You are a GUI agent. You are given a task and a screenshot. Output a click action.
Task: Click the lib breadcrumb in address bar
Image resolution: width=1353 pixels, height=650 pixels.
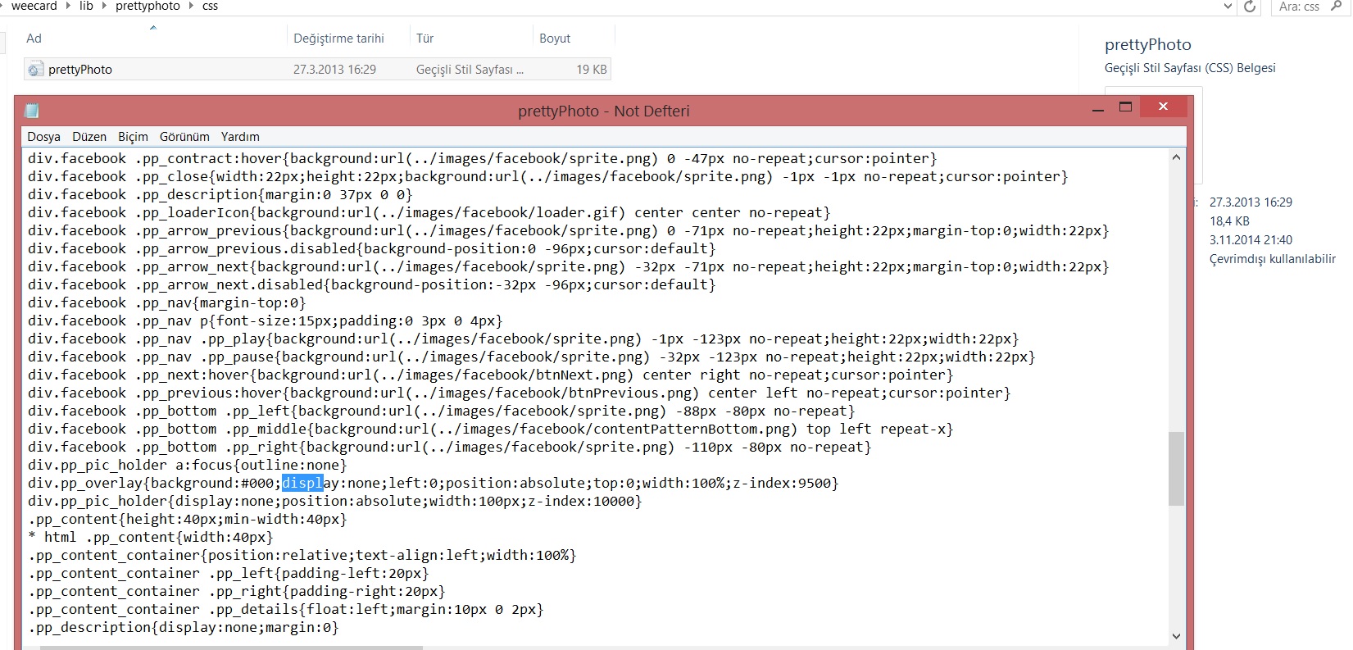86,6
